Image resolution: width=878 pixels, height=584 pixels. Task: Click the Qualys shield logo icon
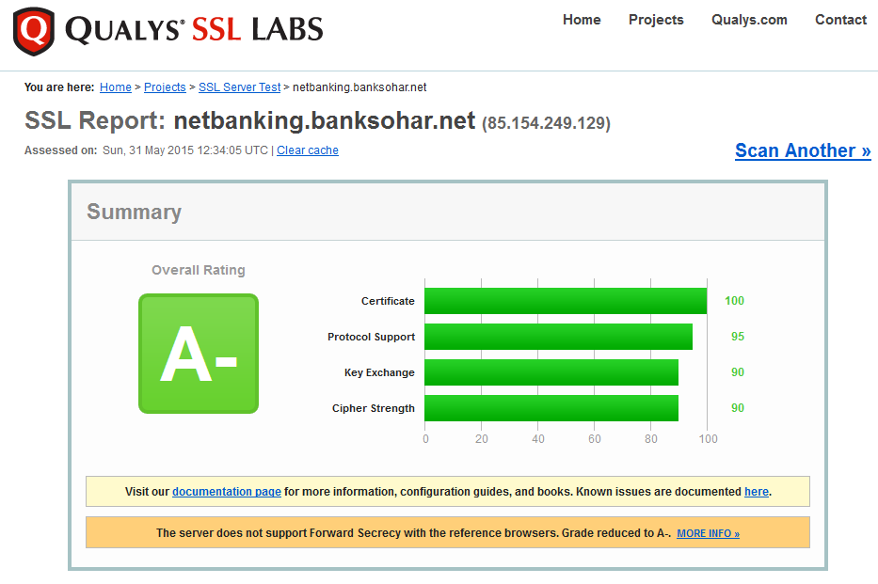coord(34,31)
